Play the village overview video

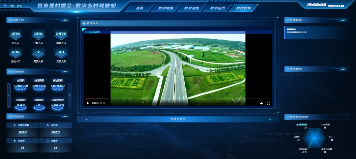pos(88,103)
